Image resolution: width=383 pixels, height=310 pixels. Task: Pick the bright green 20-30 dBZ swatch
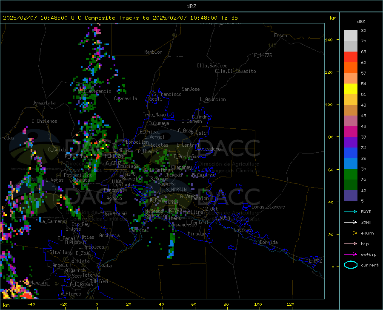351,174
